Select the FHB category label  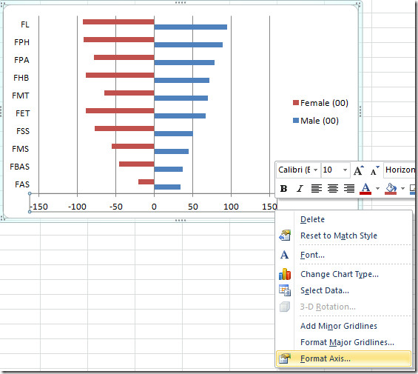[x=21, y=78]
